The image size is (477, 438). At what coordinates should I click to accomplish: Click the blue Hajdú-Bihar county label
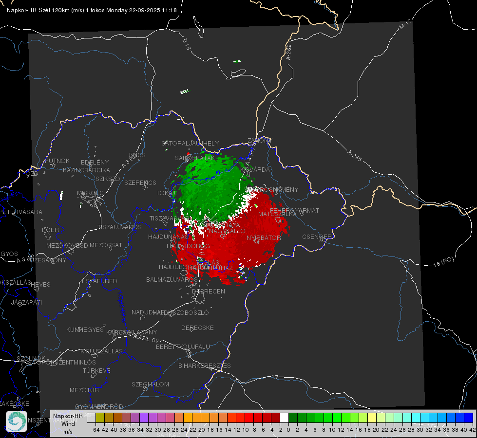(122, 307)
